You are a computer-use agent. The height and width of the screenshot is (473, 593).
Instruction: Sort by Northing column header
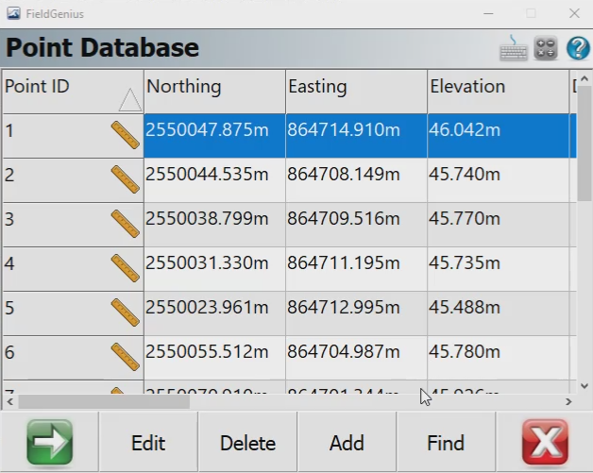(214, 88)
